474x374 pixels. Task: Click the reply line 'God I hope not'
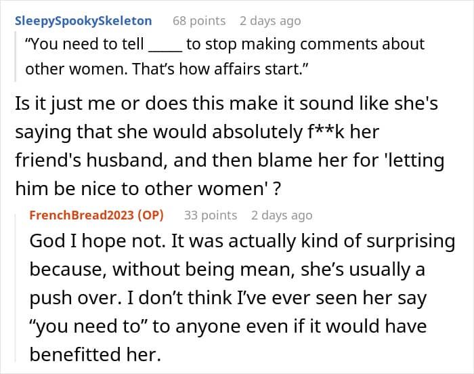coord(242,241)
